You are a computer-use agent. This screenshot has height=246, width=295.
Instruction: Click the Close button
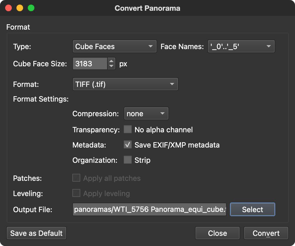click(x=218, y=233)
